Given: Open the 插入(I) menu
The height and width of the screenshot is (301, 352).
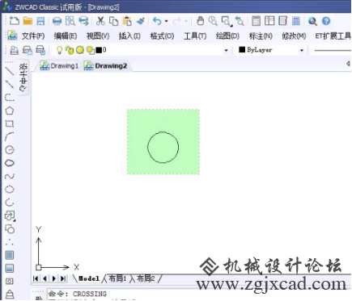Looking at the screenshot, I should 129,36.
